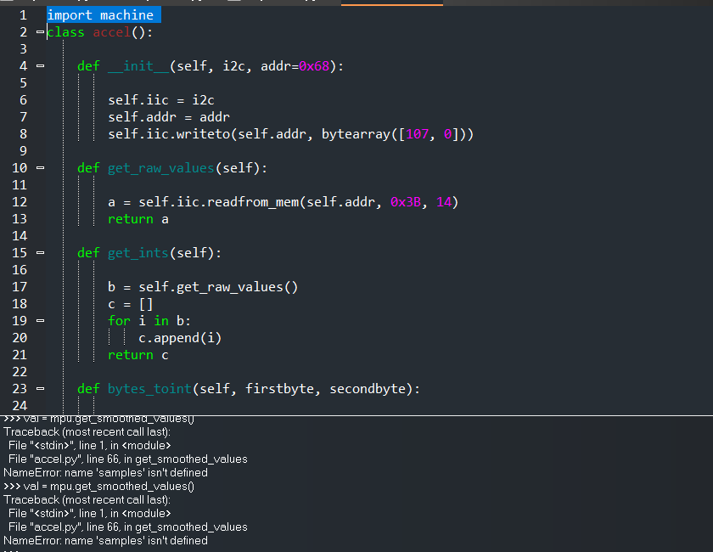Click second 'File "accel.py", line 66' traceback entry

pyautogui.click(x=128, y=527)
